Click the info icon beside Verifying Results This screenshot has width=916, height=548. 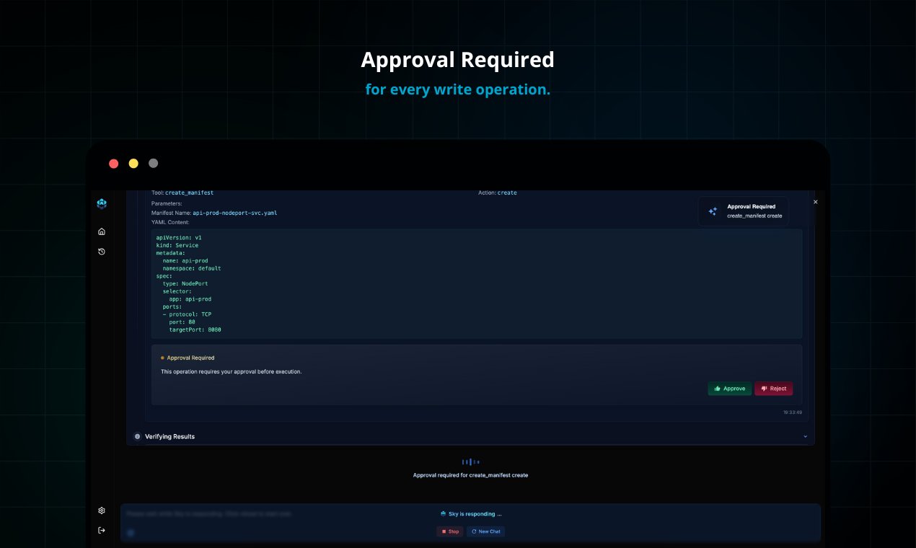pyautogui.click(x=137, y=436)
